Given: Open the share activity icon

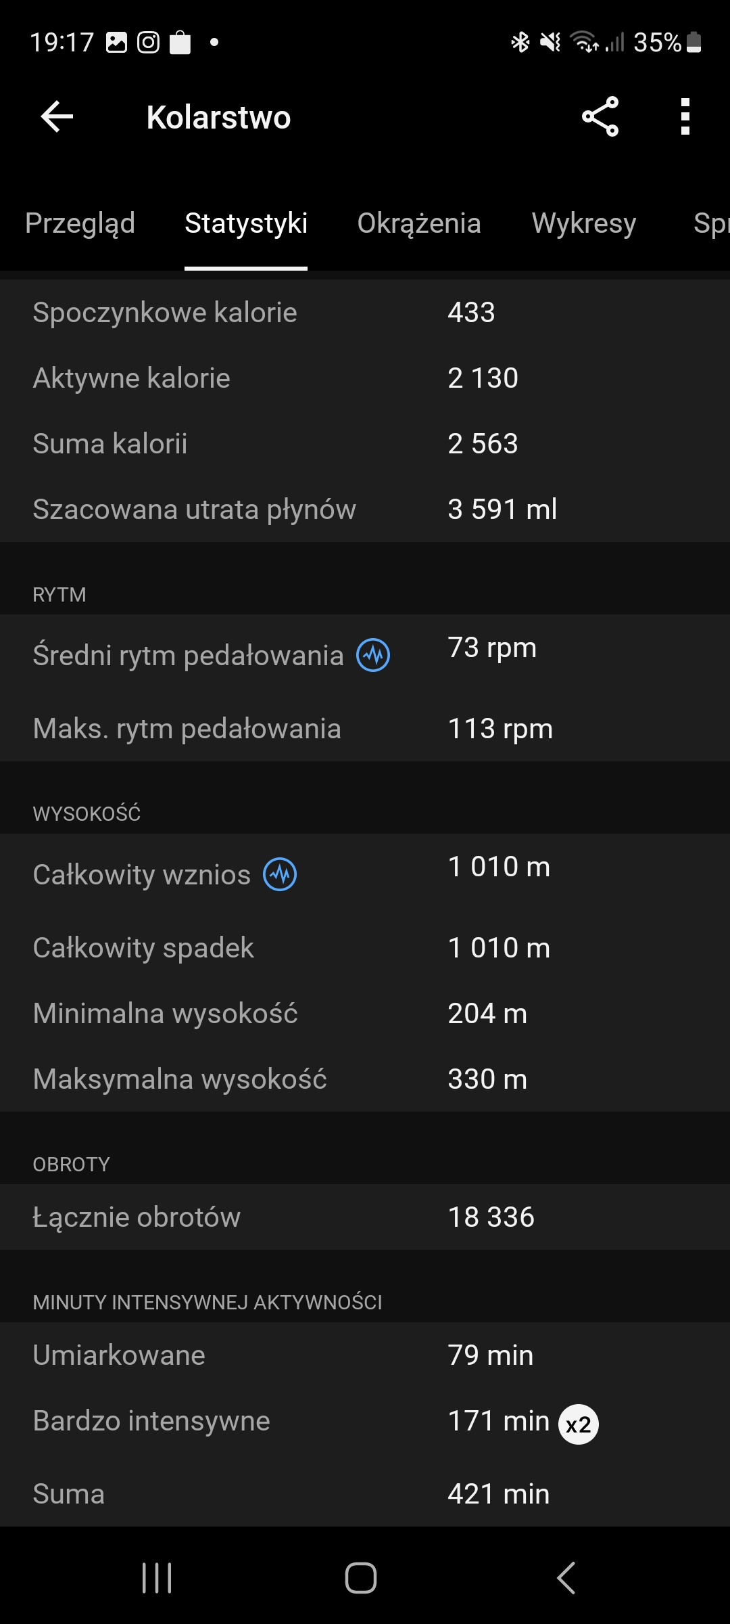Looking at the screenshot, I should pos(600,117).
